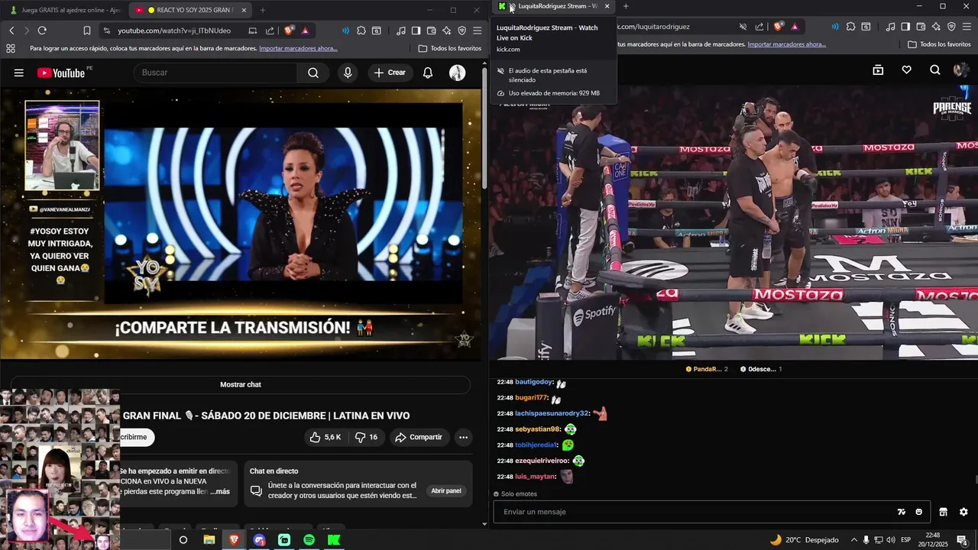Image resolution: width=978 pixels, height=550 pixels.
Task: Show hidden system tray icons chevron
Action: tap(854, 540)
